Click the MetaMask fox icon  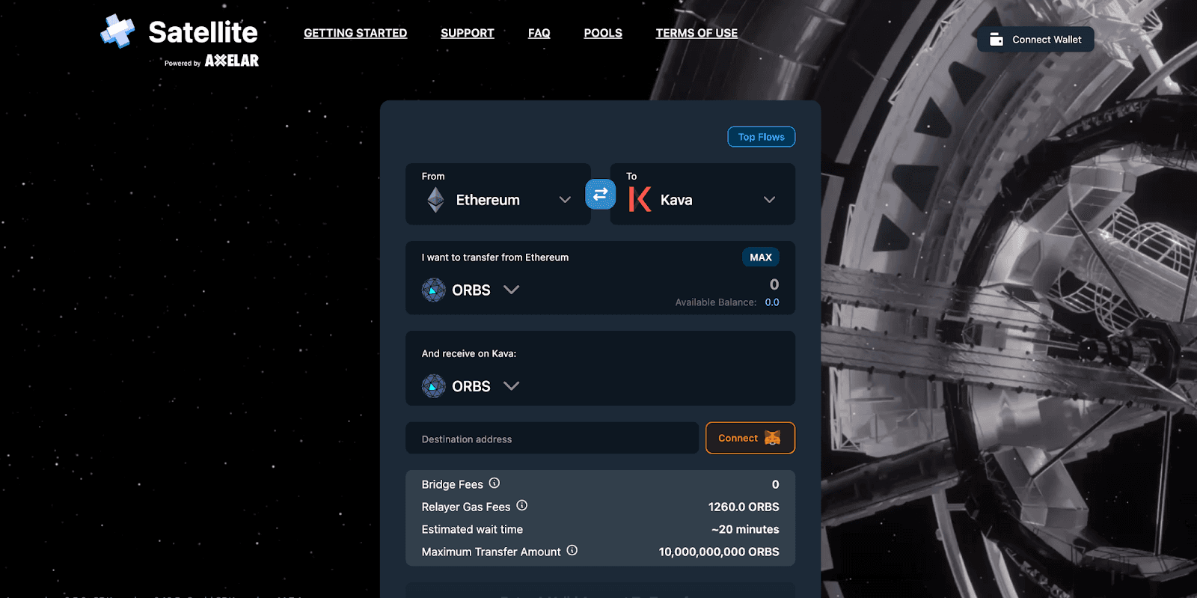coord(773,438)
